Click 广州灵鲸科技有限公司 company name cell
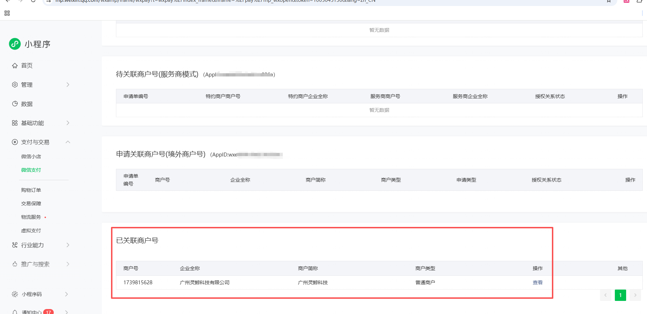The image size is (647, 314). (205, 282)
